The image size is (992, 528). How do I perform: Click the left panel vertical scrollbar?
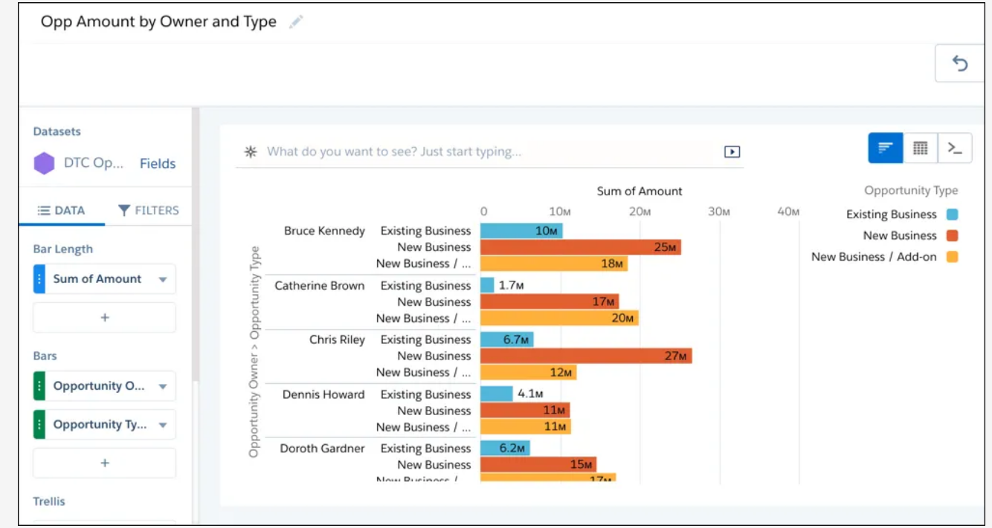[x=196, y=245]
